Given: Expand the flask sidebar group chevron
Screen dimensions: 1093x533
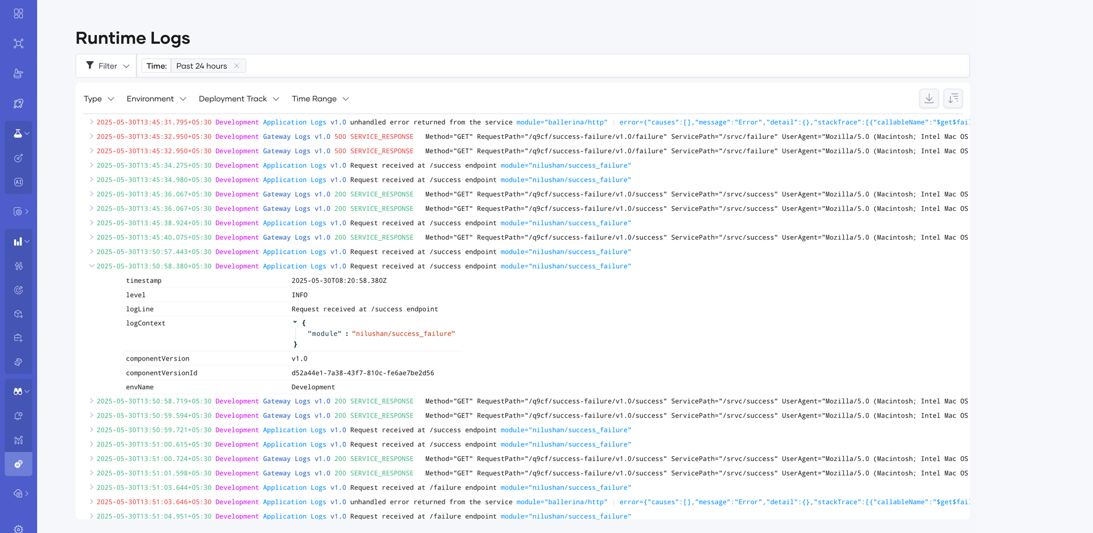Looking at the screenshot, I should (27, 134).
